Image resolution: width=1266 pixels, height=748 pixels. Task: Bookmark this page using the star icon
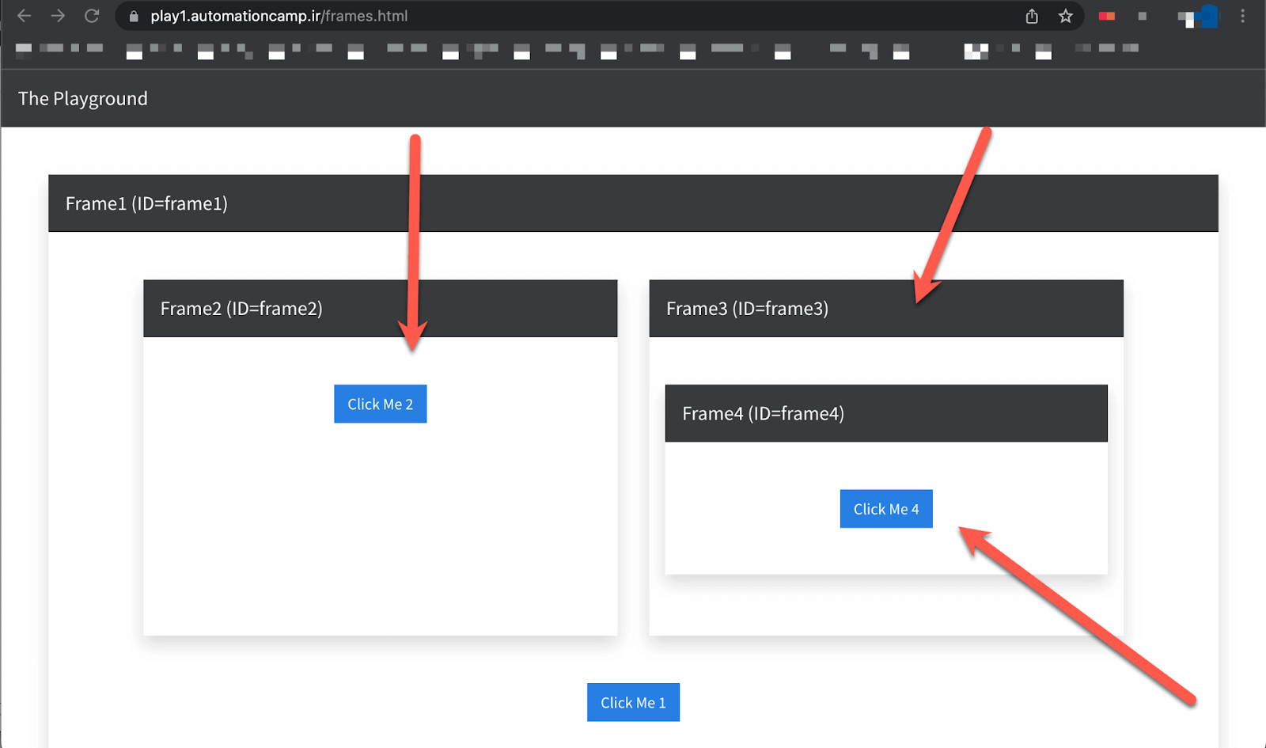click(1065, 16)
